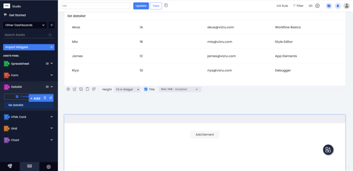The height and width of the screenshot is (171, 353).
Task: Delete list datalist with the trash icon
Action: pyautogui.click(x=45, y=98)
